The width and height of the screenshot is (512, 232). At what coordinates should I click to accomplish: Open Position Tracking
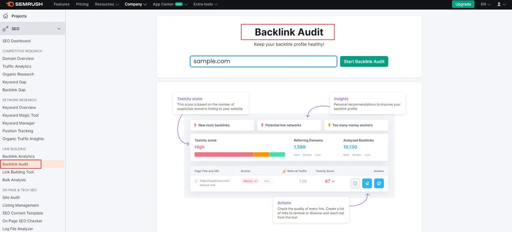(x=18, y=131)
